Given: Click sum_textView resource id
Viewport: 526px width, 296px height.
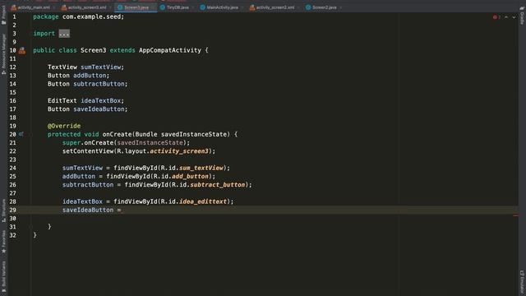Looking at the screenshot, I should coord(201,168).
